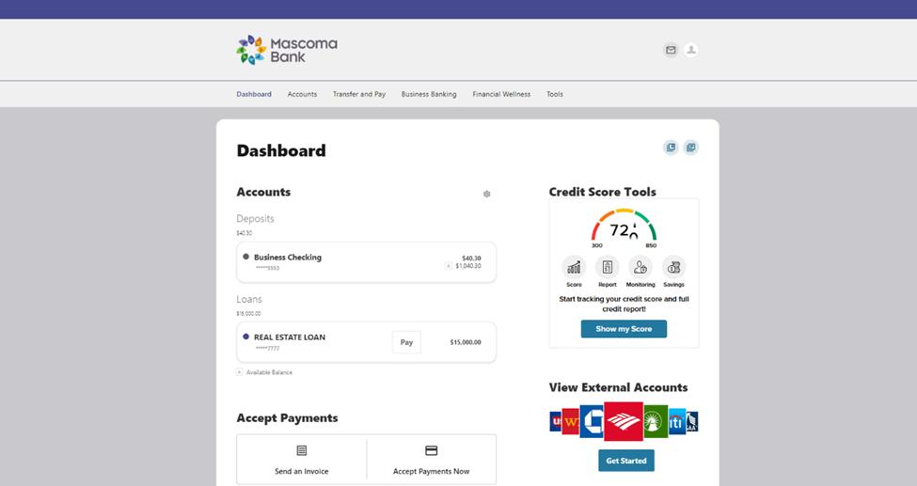Open the credit Monitoring icon
The image size is (917, 486).
(640, 267)
